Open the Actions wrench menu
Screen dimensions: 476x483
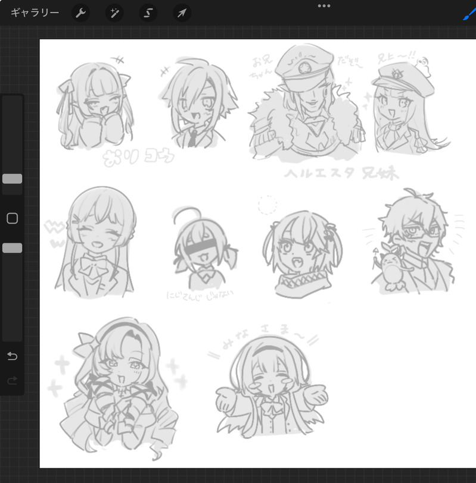tap(80, 13)
